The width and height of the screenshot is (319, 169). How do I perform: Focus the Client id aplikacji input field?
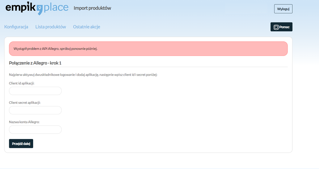tap(35, 91)
